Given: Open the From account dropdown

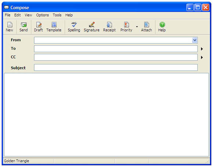Looking at the screenshot, I should [195, 40].
